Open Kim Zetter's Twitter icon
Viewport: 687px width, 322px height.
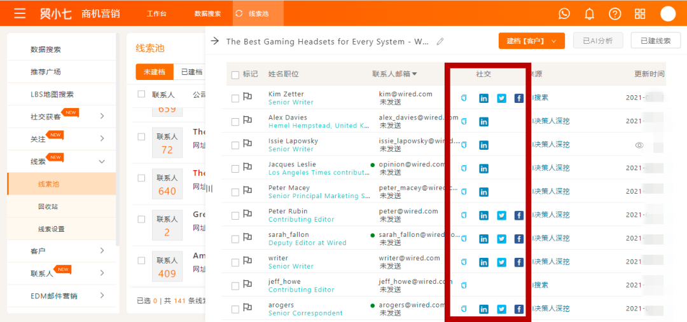pos(502,98)
